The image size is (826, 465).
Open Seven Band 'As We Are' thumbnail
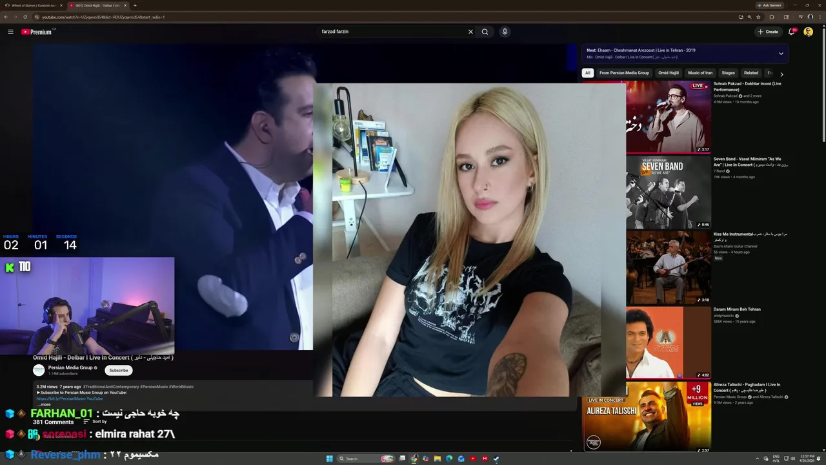669,192
